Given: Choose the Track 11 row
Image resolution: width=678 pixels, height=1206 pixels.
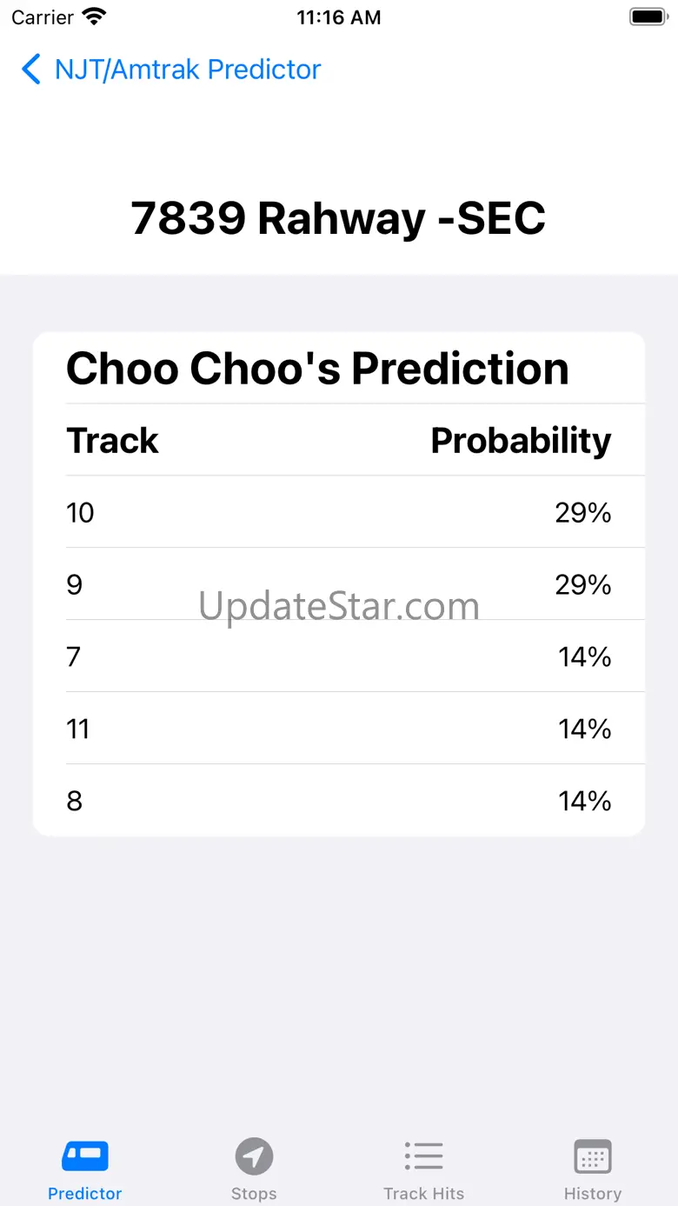Looking at the screenshot, I should (339, 729).
